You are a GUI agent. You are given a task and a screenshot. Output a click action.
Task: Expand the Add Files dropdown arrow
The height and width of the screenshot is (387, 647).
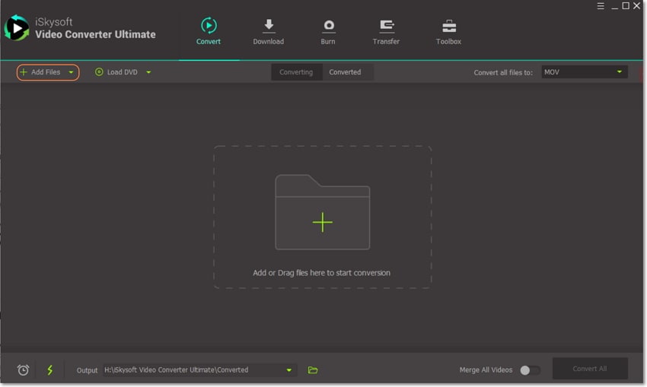[71, 72]
